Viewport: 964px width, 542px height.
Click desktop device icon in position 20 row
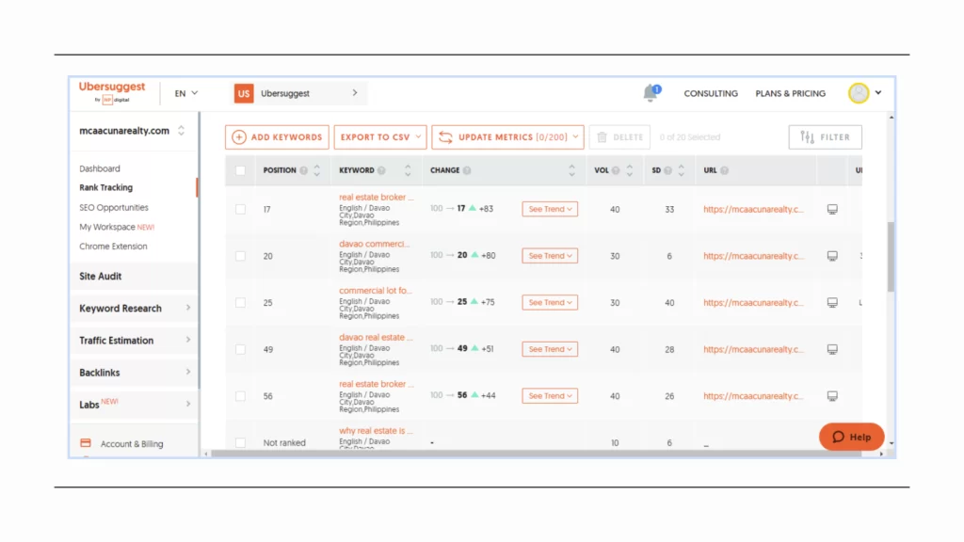point(832,256)
